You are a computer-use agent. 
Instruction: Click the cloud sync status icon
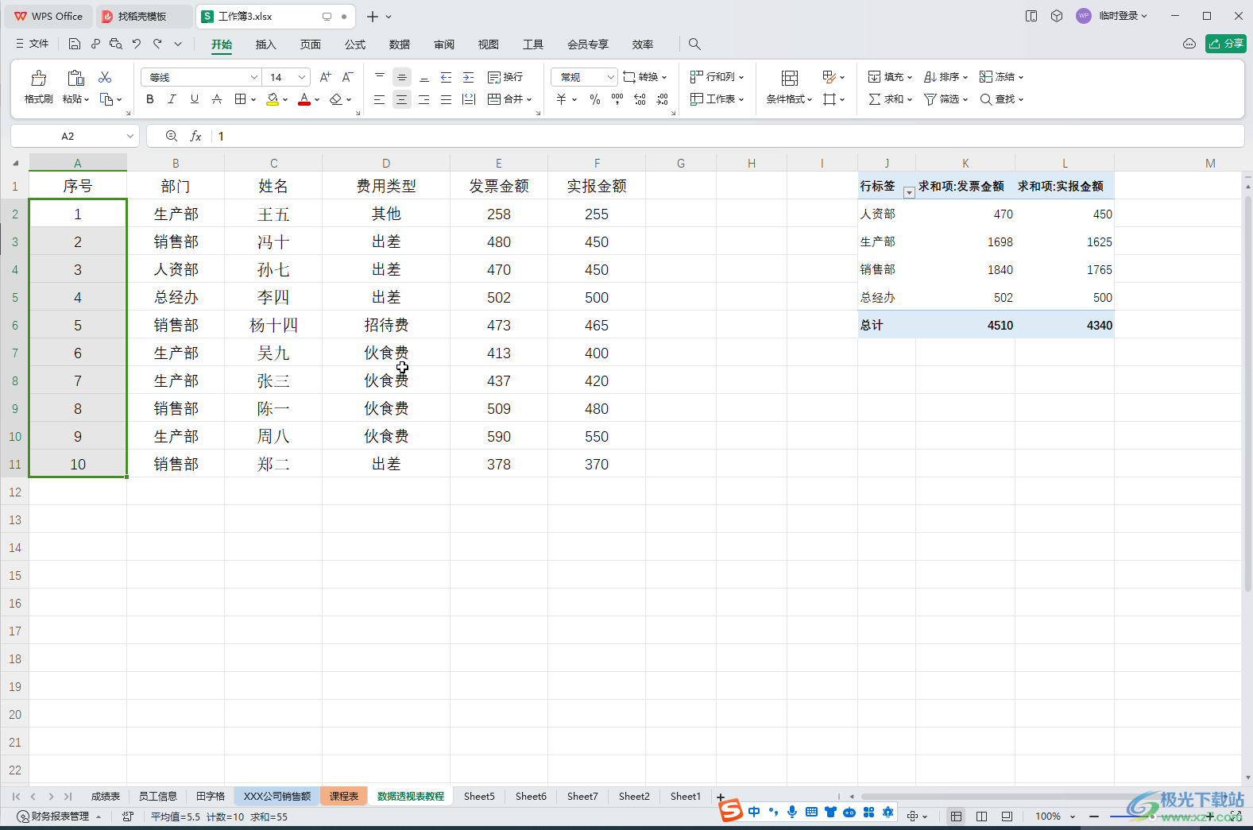(1189, 44)
